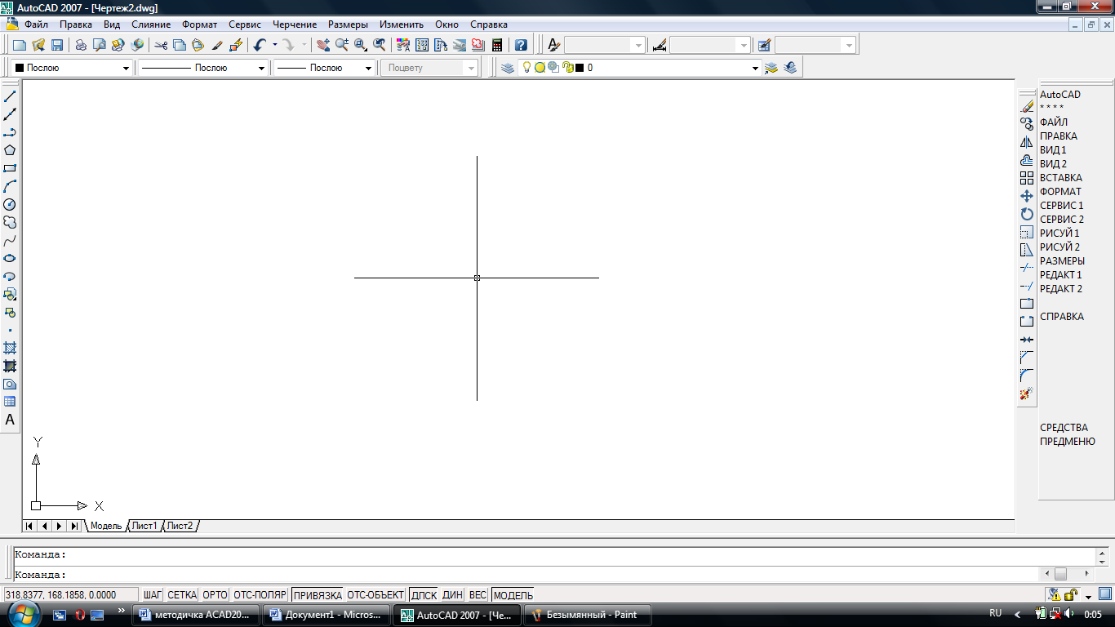
Task: Switch to the Лист1 layout tab
Action: pyautogui.click(x=144, y=526)
